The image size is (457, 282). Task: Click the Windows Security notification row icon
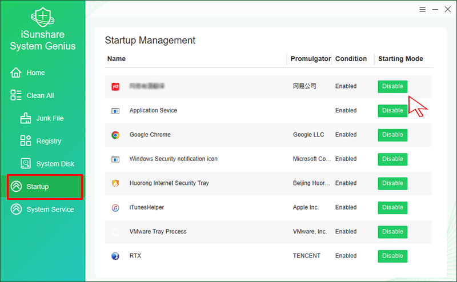pos(115,159)
